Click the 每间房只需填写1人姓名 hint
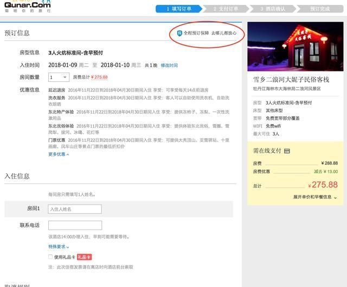Image resolution: width=347 pixels, height=287 pixels. 72,194
